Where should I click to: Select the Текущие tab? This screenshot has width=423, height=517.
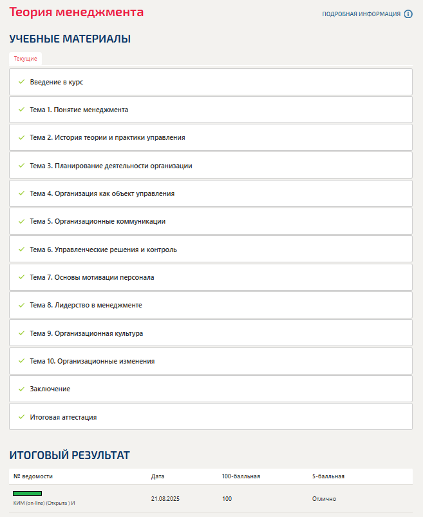[x=26, y=59]
